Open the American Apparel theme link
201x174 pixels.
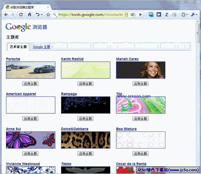21,94
